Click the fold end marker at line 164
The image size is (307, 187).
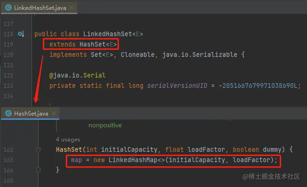point(39,170)
